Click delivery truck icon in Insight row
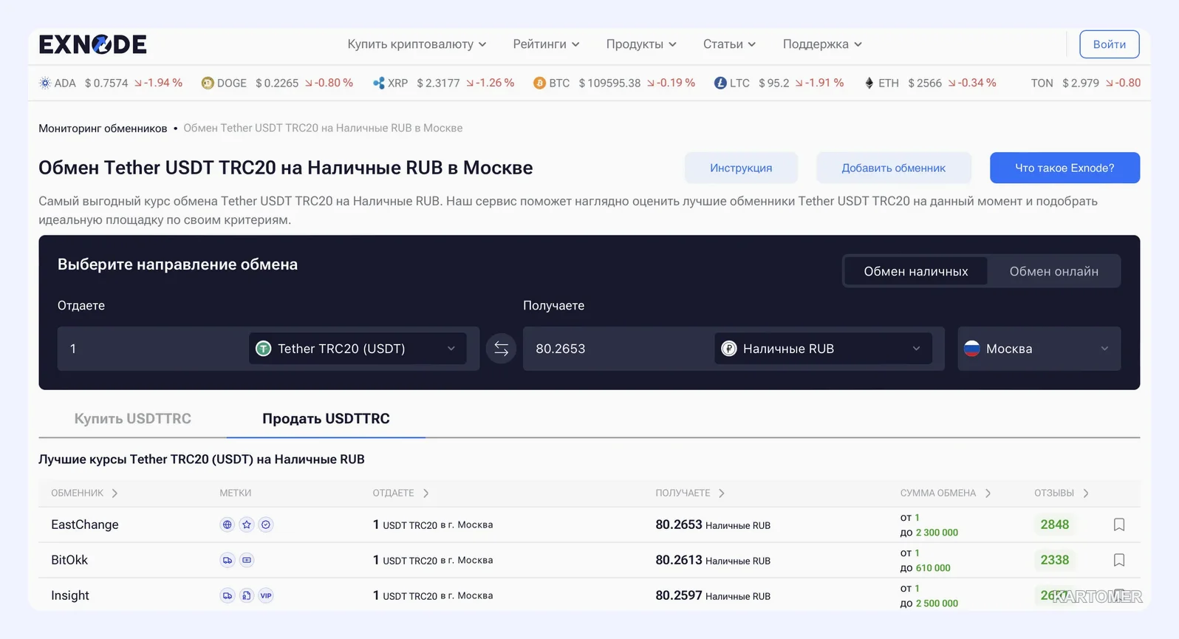 pos(228,595)
